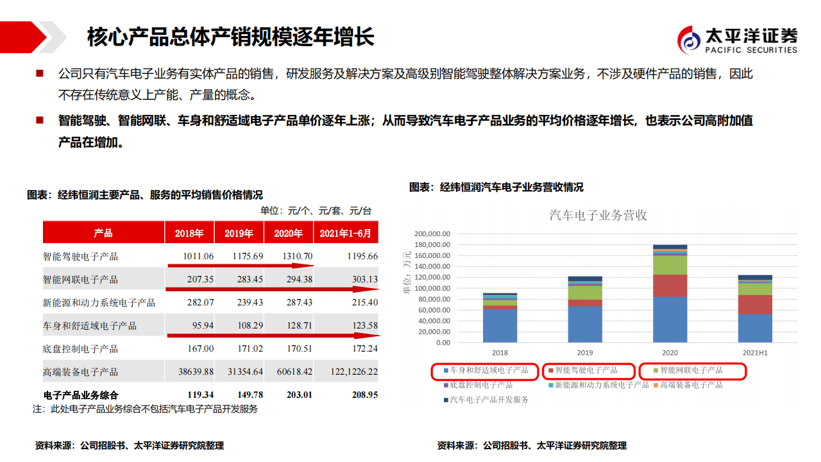Click the green segment of the 2020 bar
This screenshot has width=821, height=462.
click(x=670, y=265)
